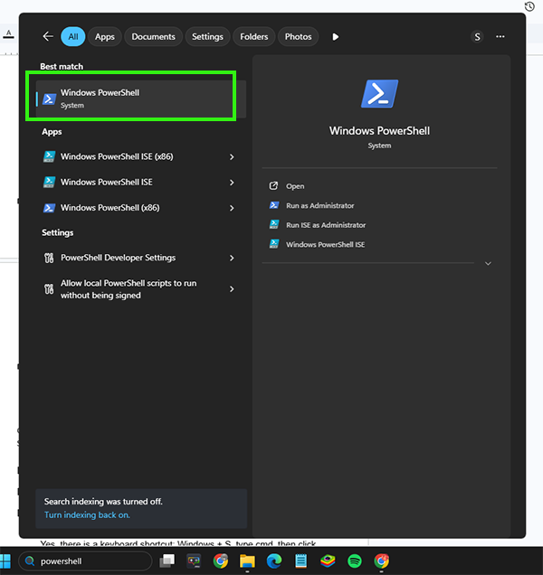Click the Windows PowerShell ISE (x86) icon

pyautogui.click(x=49, y=156)
